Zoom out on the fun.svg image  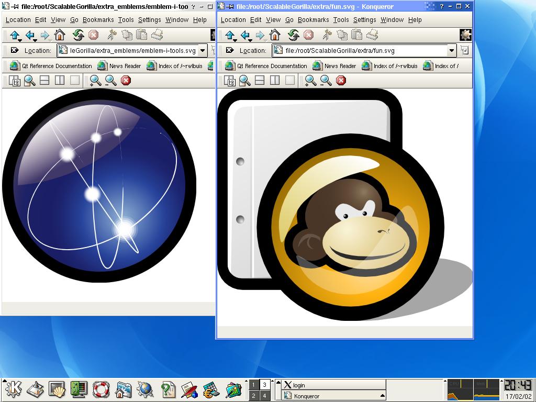pyautogui.click(x=326, y=81)
